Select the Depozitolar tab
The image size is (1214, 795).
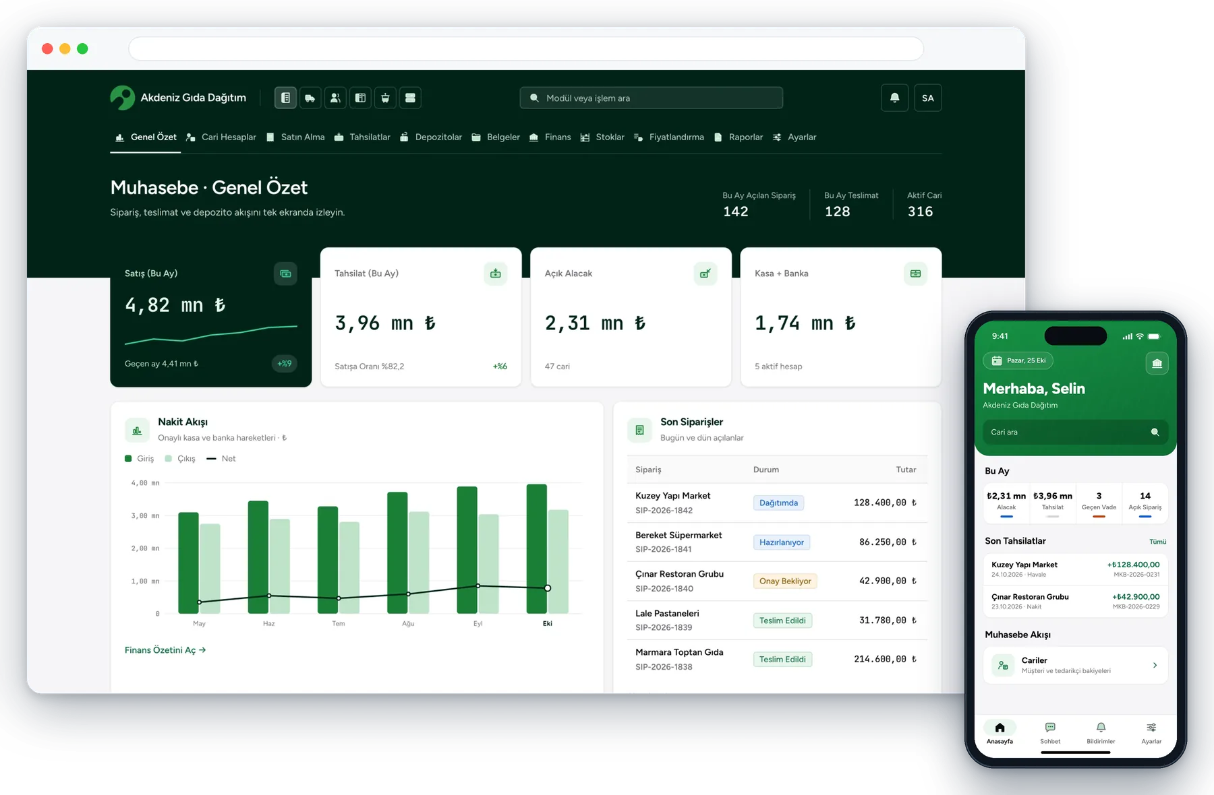point(431,137)
